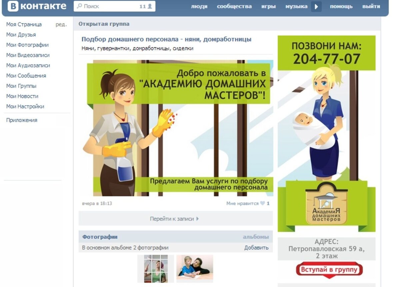Go to игры section in header
The image size is (400, 287).
pyautogui.click(x=268, y=6)
